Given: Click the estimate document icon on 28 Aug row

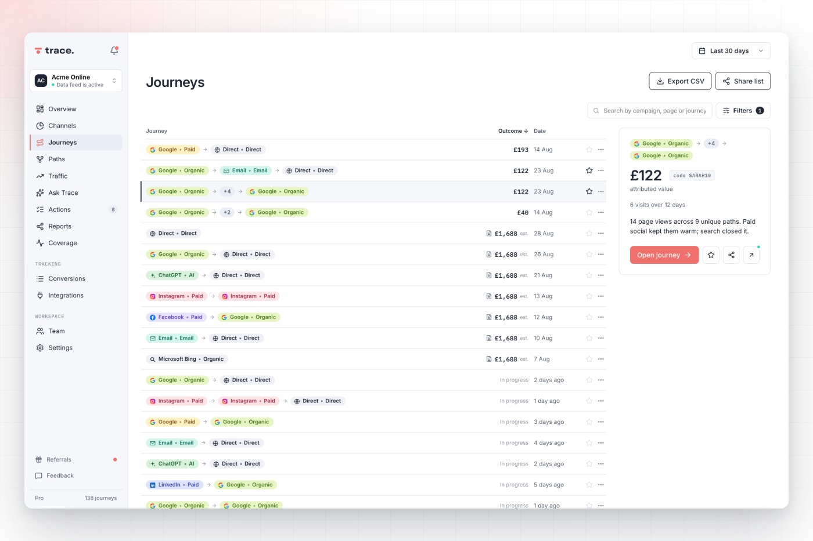Looking at the screenshot, I should (x=489, y=234).
